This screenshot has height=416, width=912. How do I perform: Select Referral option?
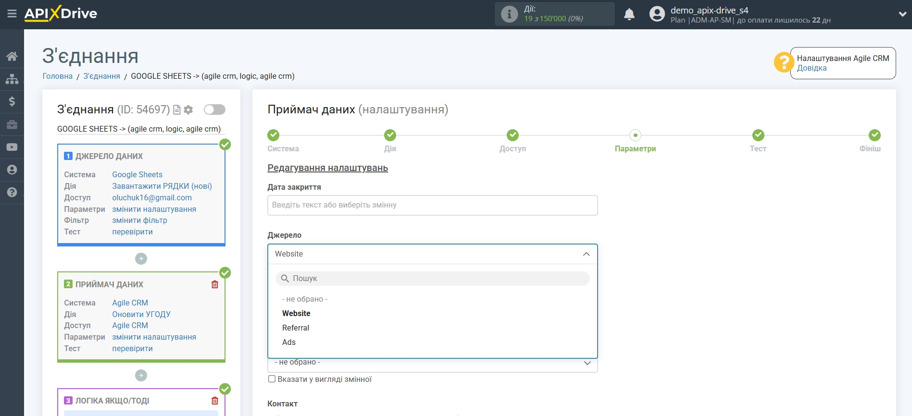[x=296, y=328]
